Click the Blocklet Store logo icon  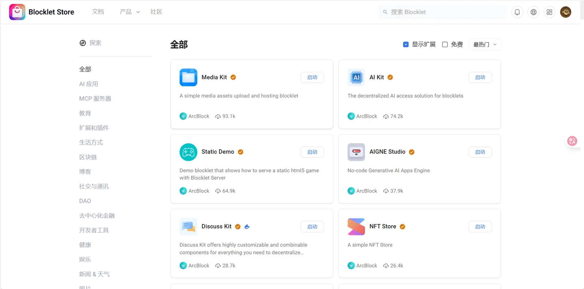coord(17,12)
